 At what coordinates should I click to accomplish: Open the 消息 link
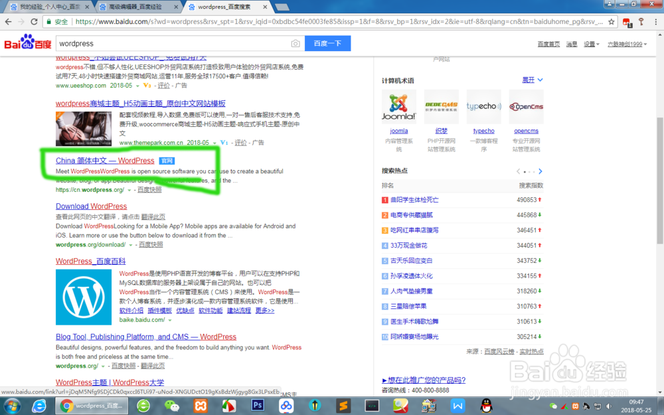point(572,44)
